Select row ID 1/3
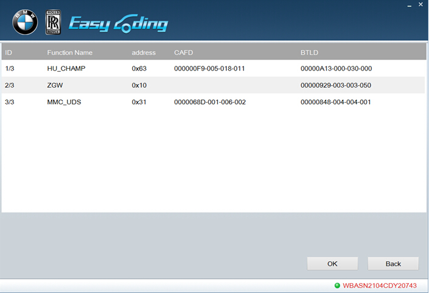429x294 pixels. [x=10, y=68]
